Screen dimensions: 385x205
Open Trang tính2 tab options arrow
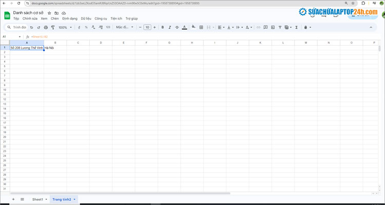74,199
